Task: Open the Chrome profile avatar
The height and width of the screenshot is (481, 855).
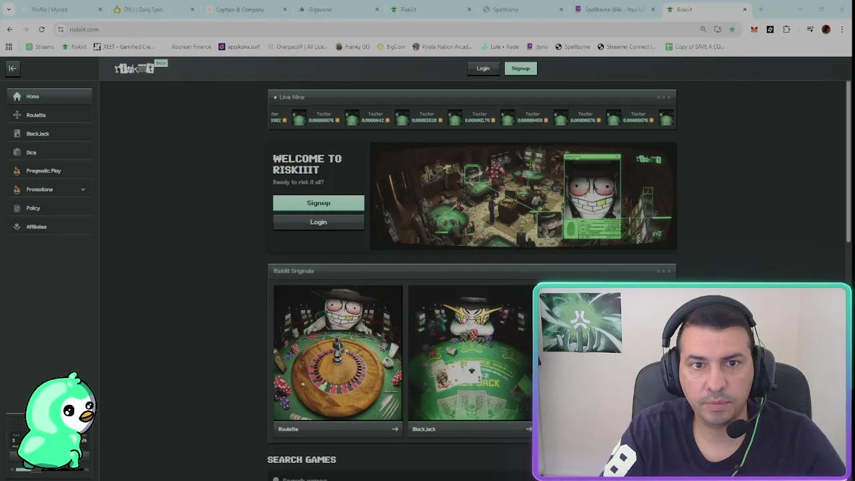Action: click(x=826, y=29)
